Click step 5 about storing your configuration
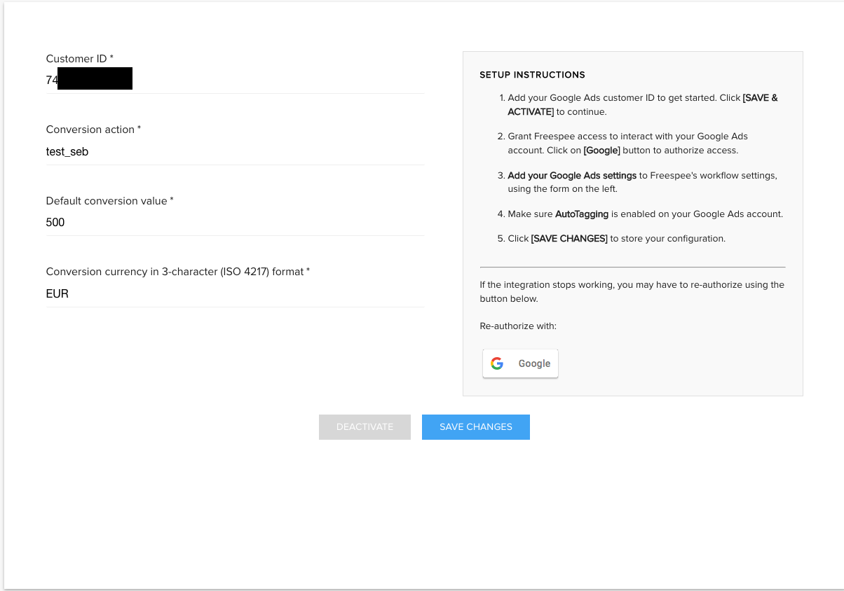Viewport: 844px width, 591px height. click(611, 239)
